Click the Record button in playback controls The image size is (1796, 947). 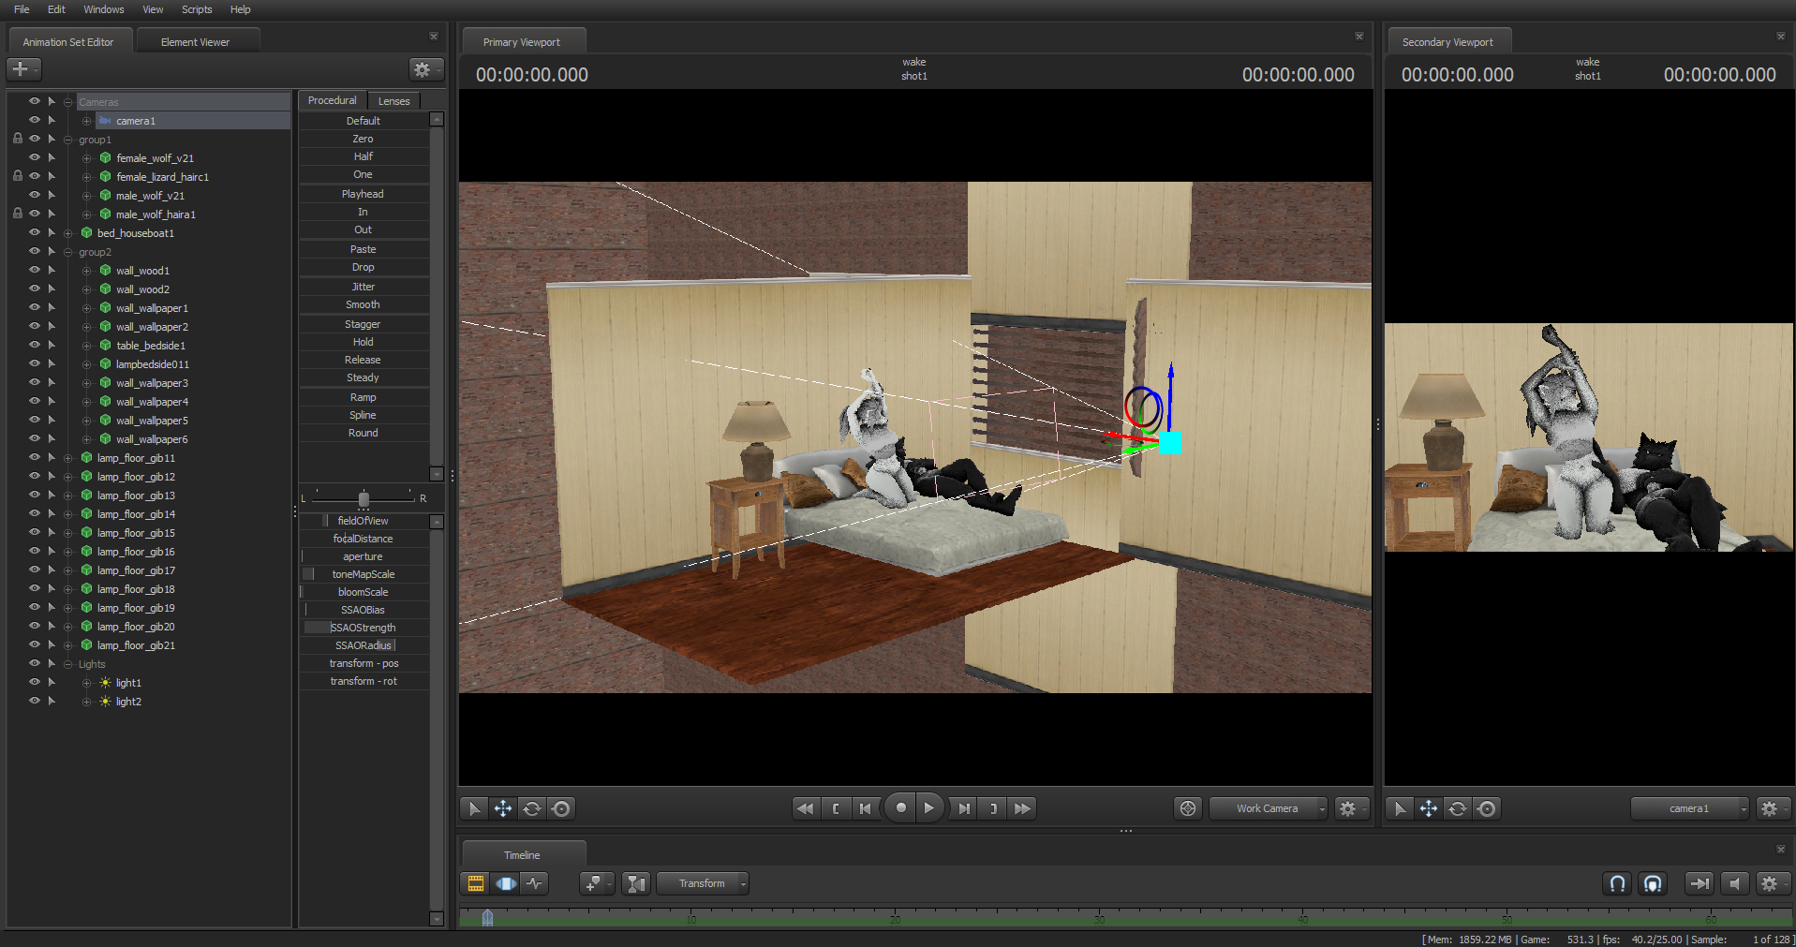pyautogui.click(x=900, y=807)
